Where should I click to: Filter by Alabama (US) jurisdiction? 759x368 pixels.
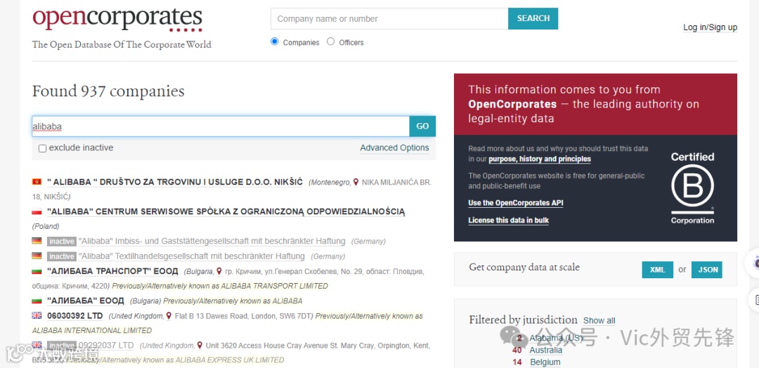[556, 338]
